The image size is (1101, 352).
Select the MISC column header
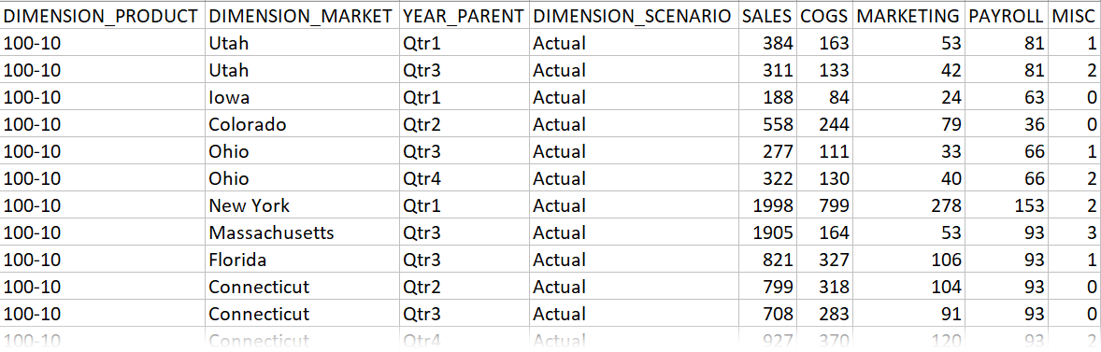(1074, 16)
